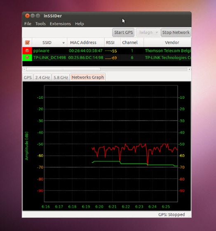Open the Tools menu
Viewport: 216px width, 231px height.
click(40, 23)
